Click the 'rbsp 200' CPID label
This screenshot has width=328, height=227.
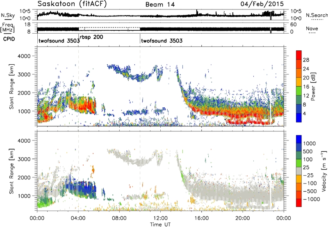(x=91, y=37)
